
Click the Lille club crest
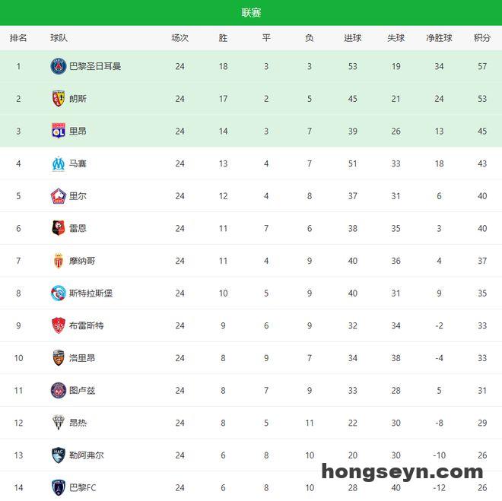(59, 196)
